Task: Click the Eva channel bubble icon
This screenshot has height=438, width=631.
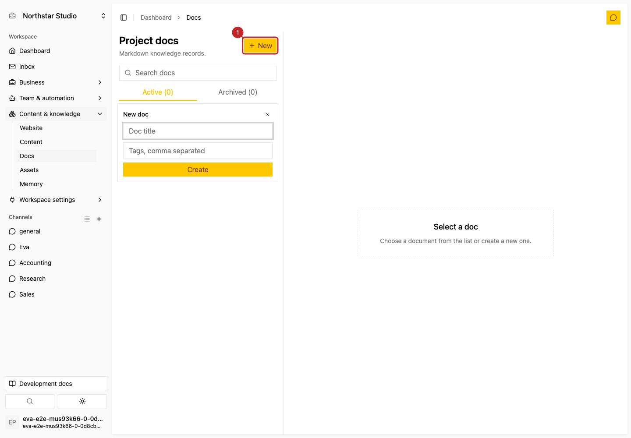Action: click(12, 247)
